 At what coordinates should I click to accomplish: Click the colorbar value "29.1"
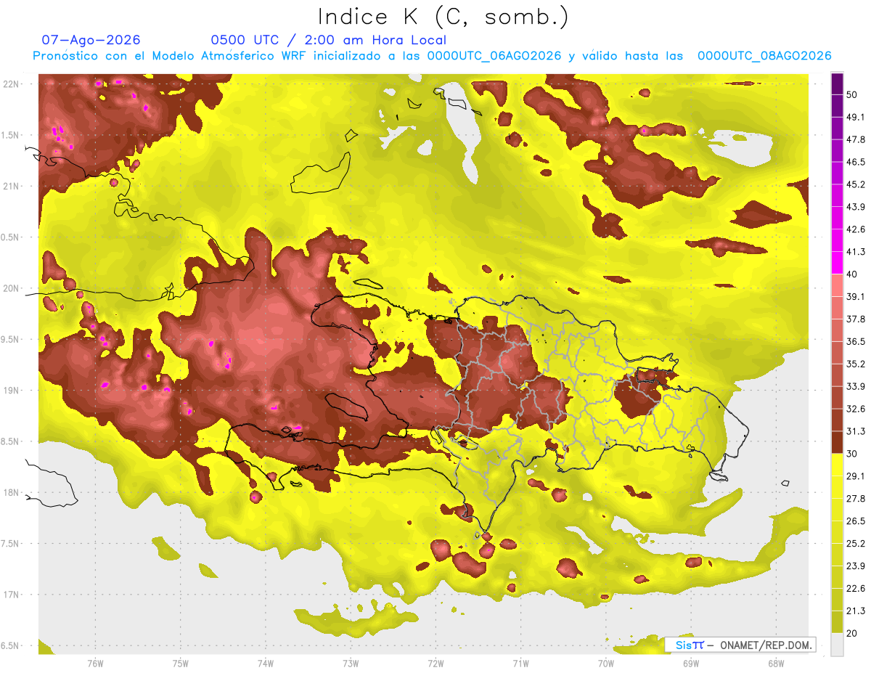856,476
